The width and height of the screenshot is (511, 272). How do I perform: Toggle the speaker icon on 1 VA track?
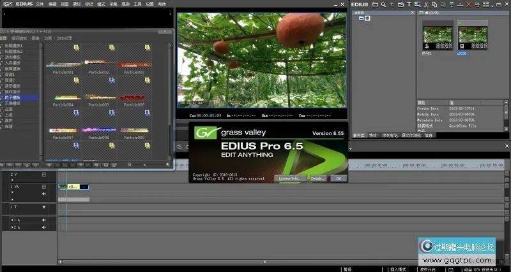44,193
